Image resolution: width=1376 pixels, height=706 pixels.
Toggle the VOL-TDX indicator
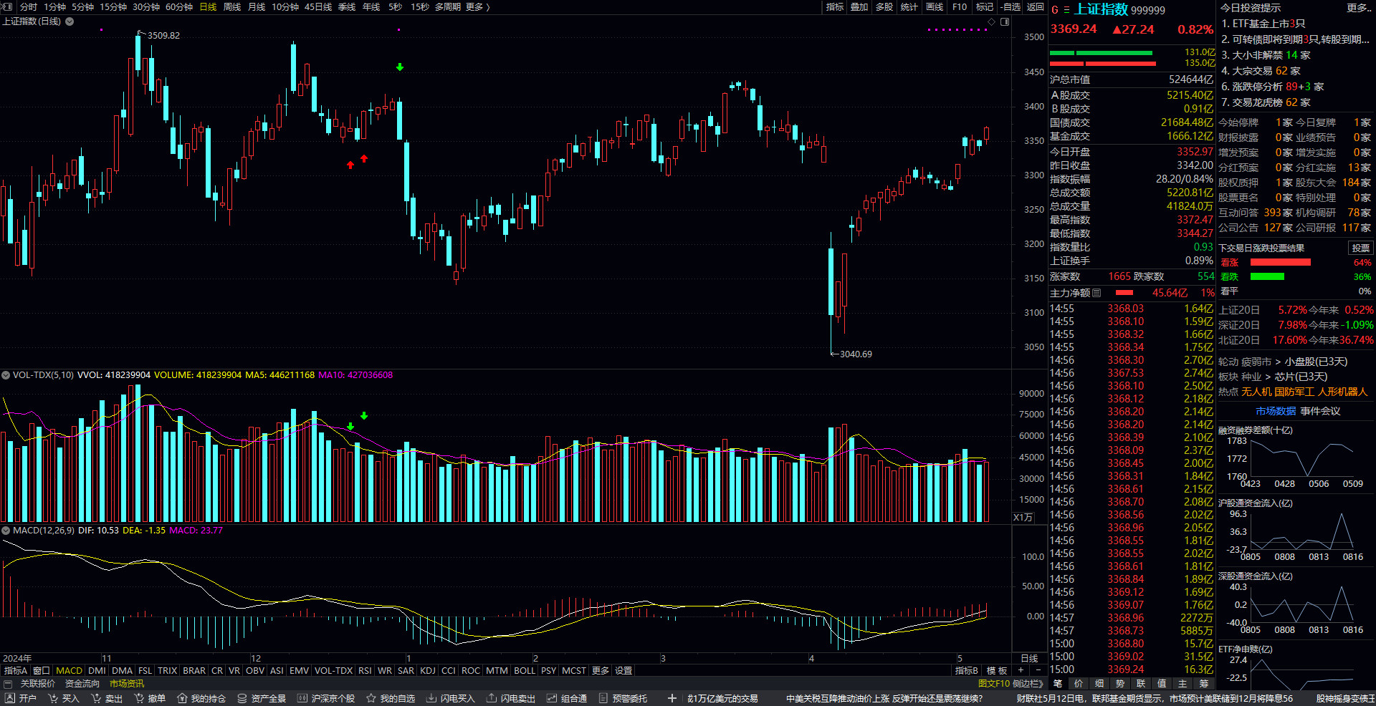click(333, 671)
